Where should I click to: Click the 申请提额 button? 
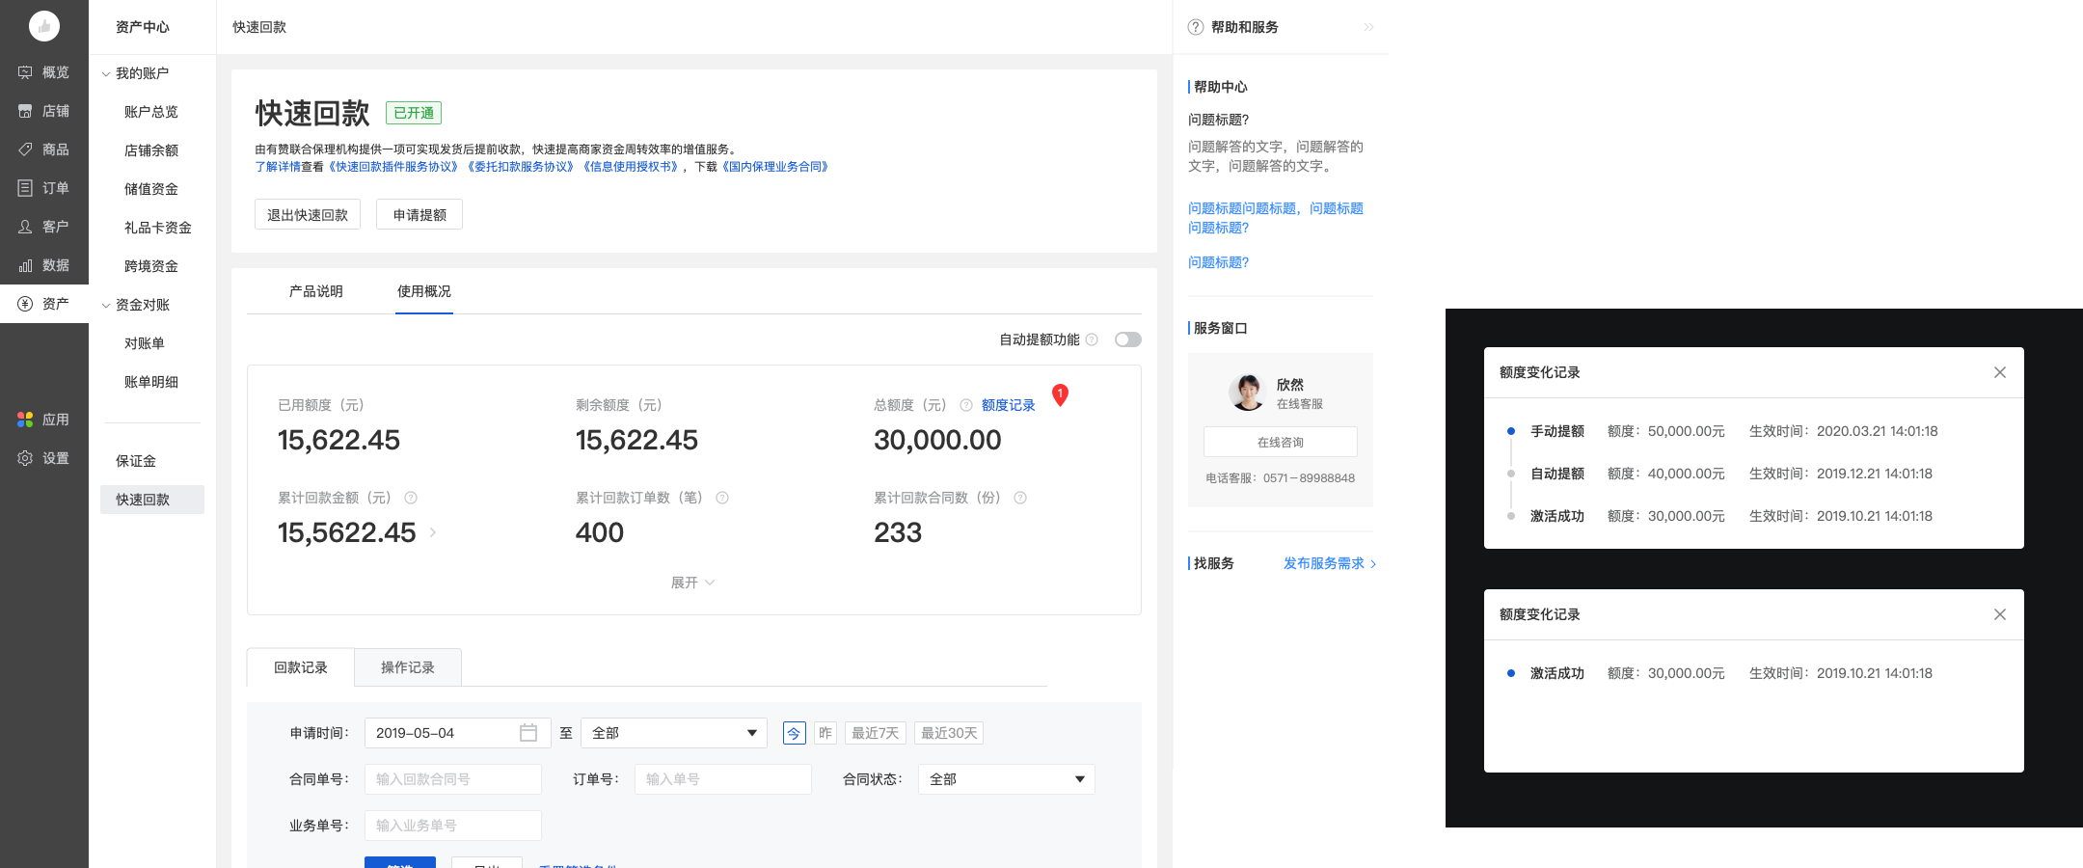click(x=419, y=215)
